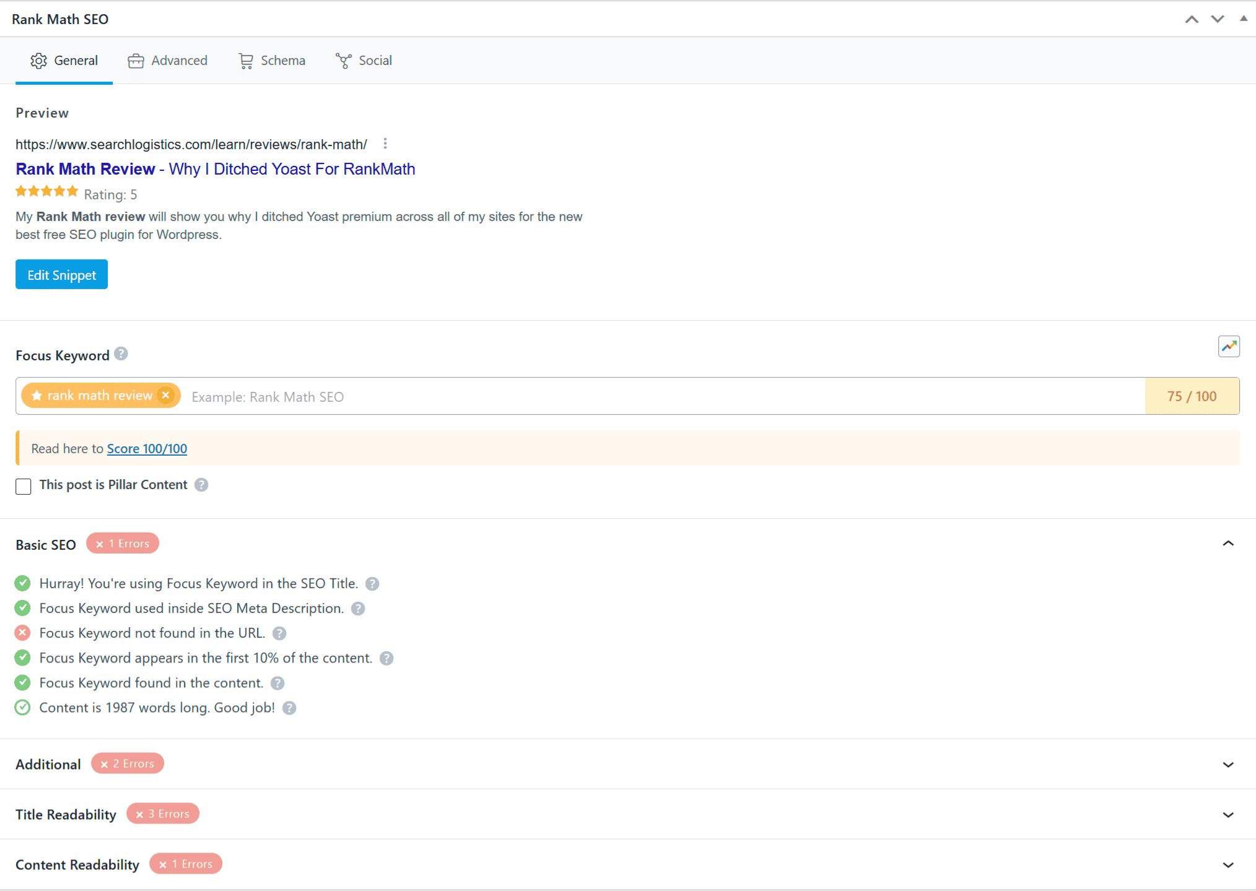The height and width of the screenshot is (891, 1256).
Task: Click the up-arrow navigation icon in the header
Action: (1191, 19)
